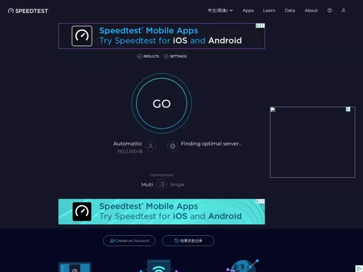Click the Settings gear icon
The height and width of the screenshot is (272, 363).
point(166,56)
